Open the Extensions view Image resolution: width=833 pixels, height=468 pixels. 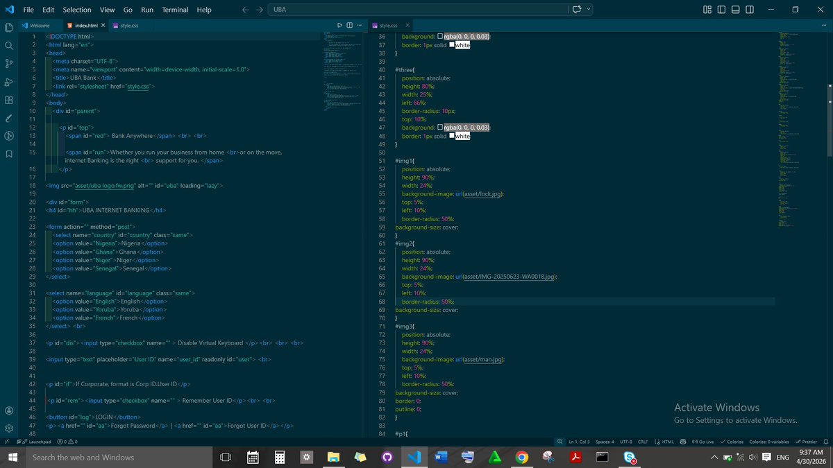pyautogui.click(x=9, y=100)
